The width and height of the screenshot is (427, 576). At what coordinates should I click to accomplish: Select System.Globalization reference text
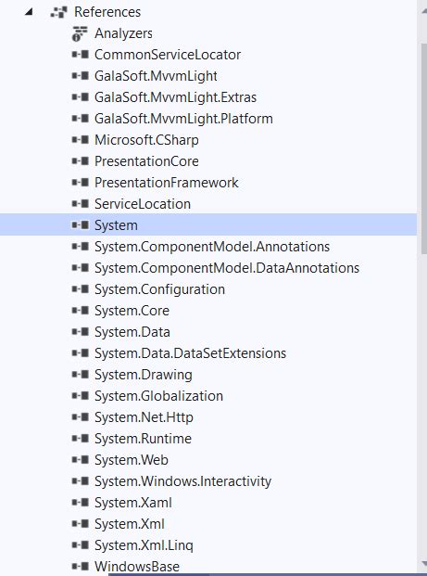tap(158, 396)
